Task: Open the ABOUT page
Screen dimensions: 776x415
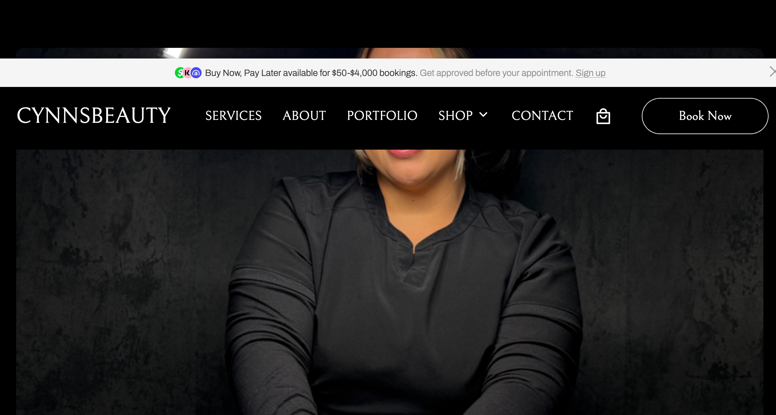Action: [304, 115]
